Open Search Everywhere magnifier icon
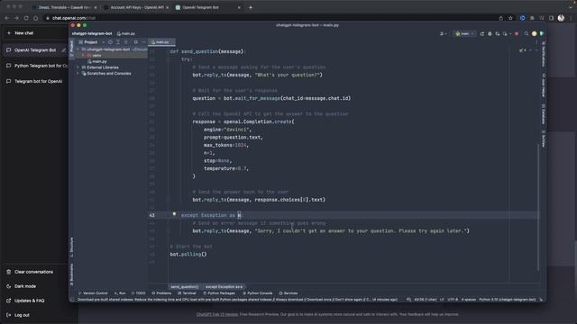The height and width of the screenshot is (324, 577). tap(527, 34)
